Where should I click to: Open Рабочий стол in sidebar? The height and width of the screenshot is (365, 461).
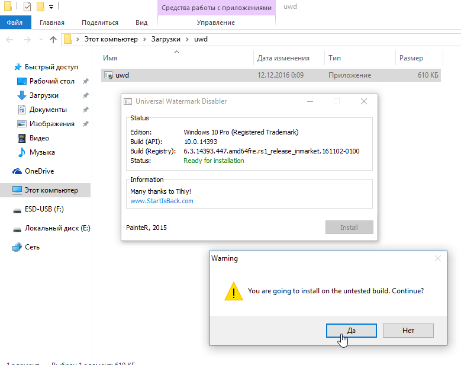[52, 81]
